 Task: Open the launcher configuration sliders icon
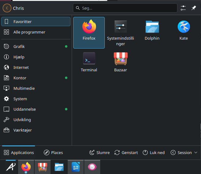point(183,8)
